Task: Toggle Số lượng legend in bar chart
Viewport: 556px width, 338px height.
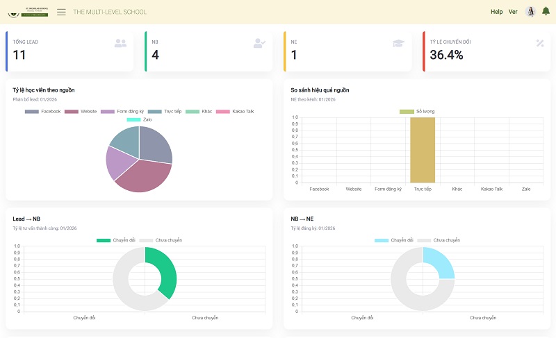Action: click(x=417, y=112)
